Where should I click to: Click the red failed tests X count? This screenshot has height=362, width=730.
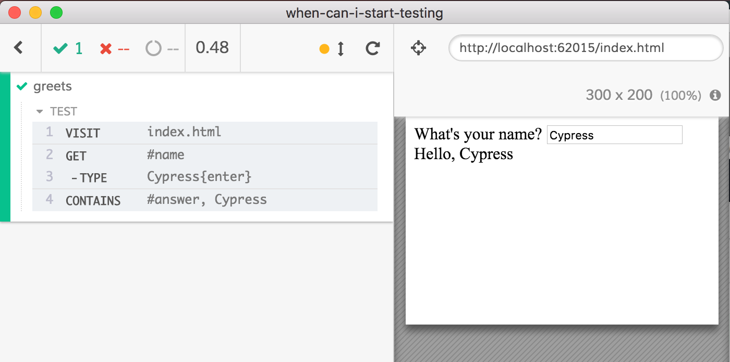pos(115,48)
